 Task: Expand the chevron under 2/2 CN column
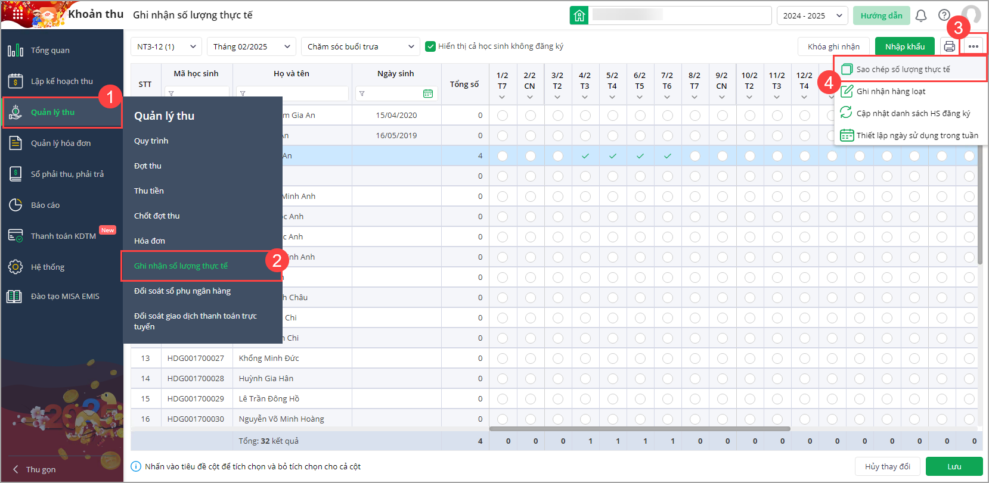[530, 97]
